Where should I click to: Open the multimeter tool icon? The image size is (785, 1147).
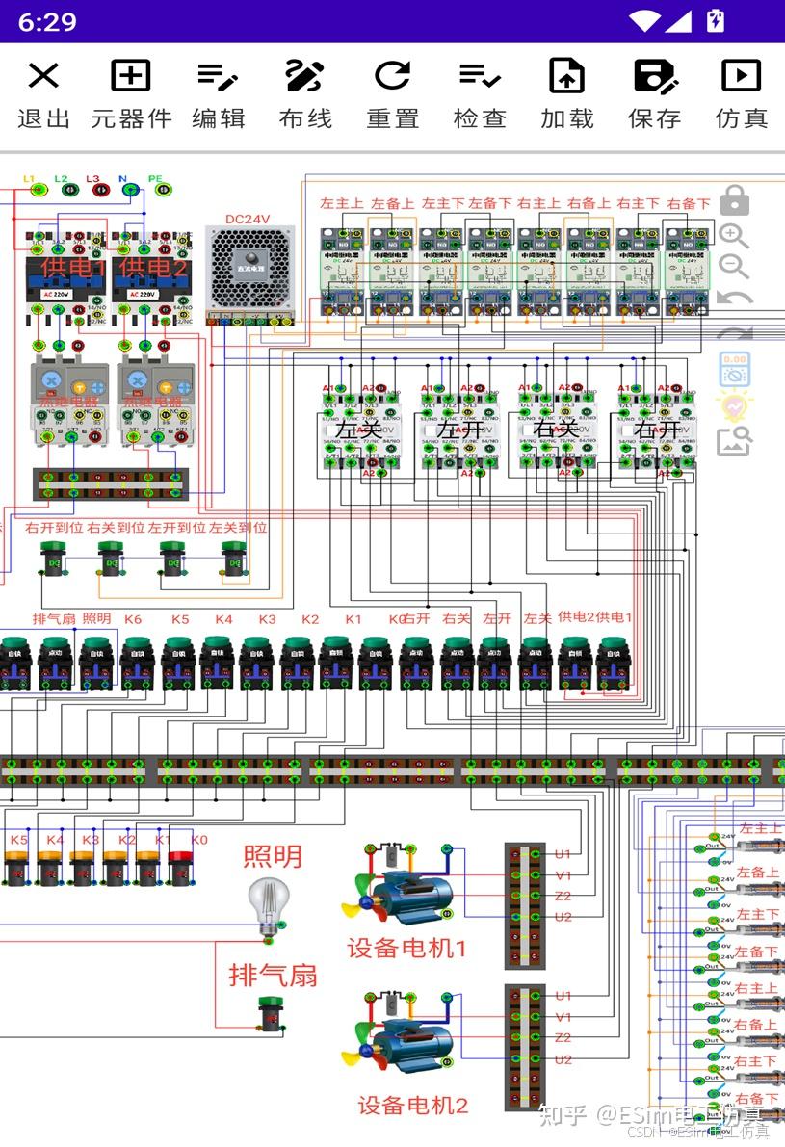click(x=735, y=369)
